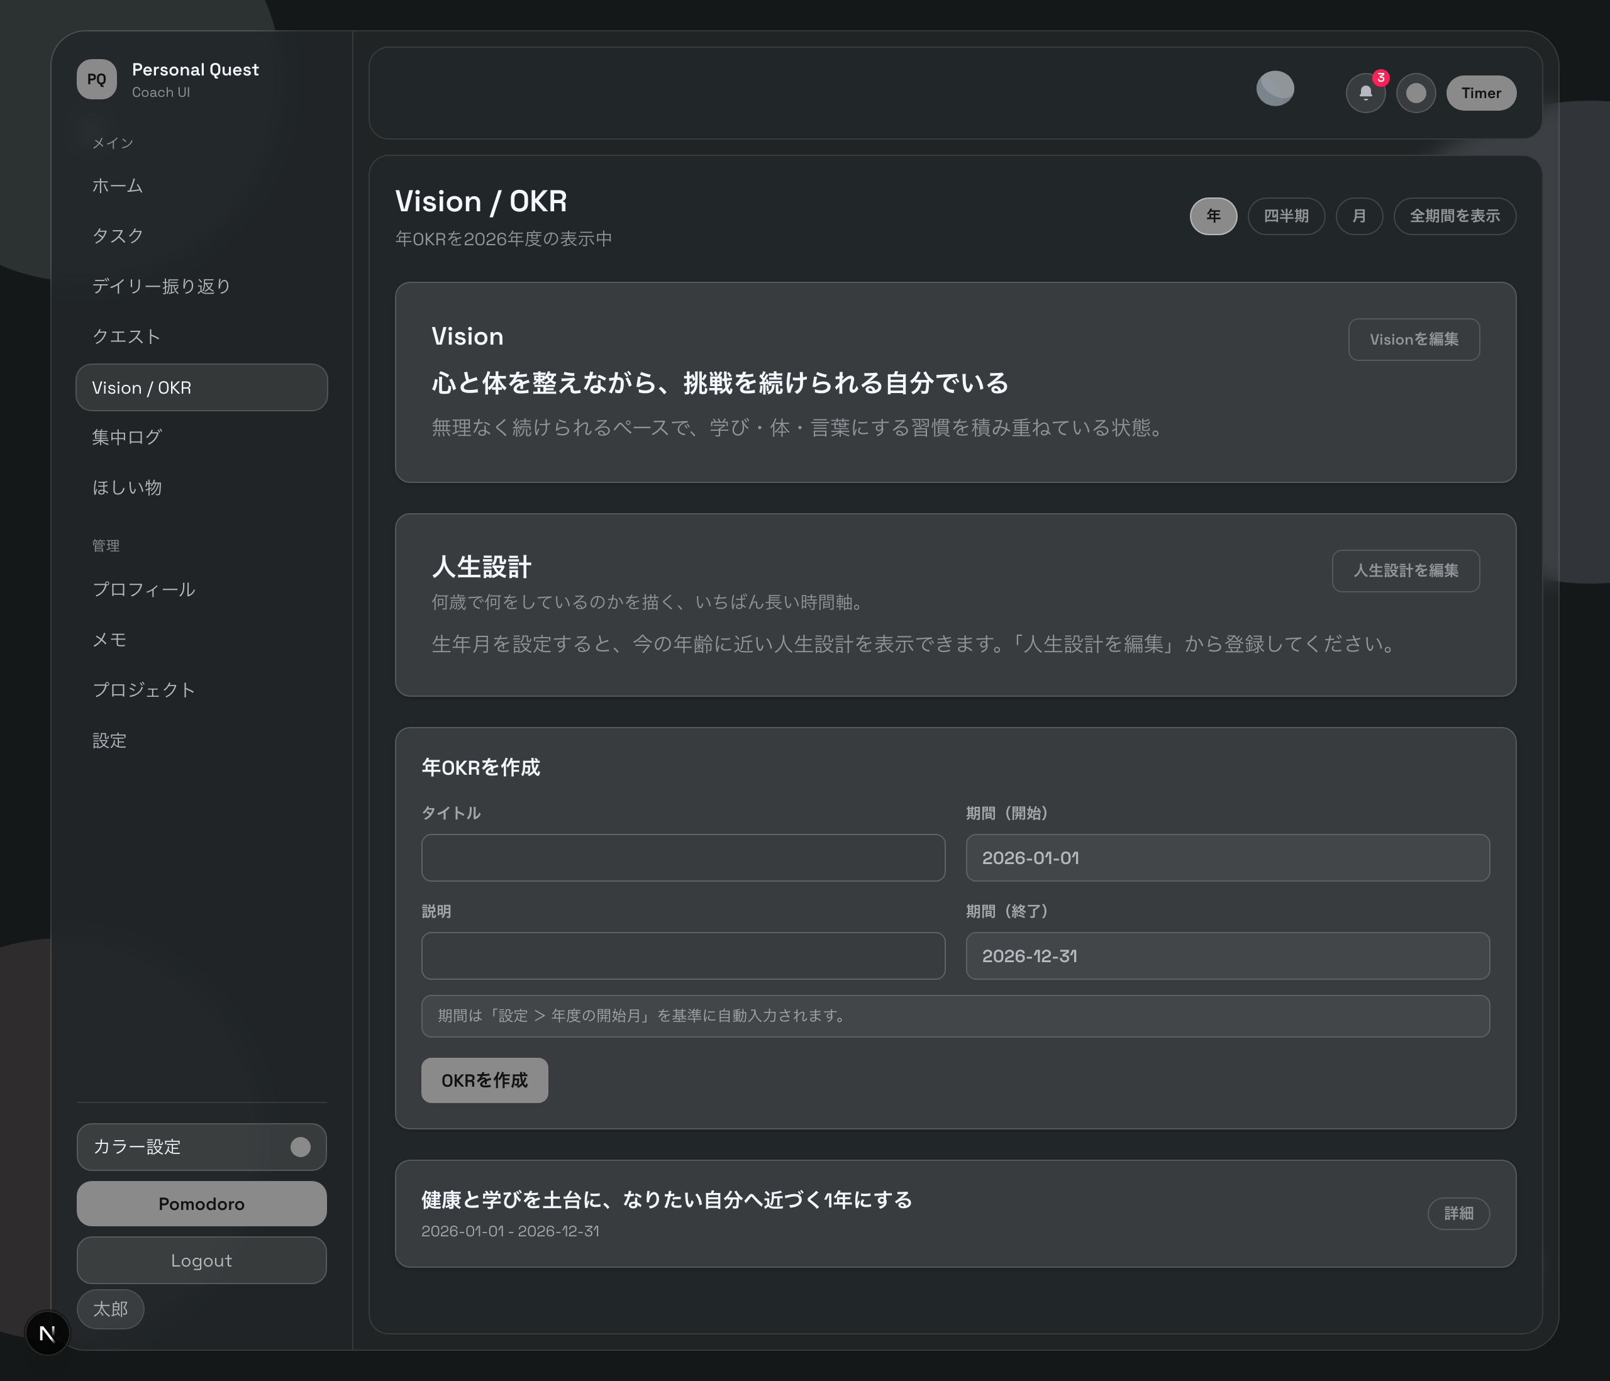
Task: Focus the 説明 input field
Action: 683,956
